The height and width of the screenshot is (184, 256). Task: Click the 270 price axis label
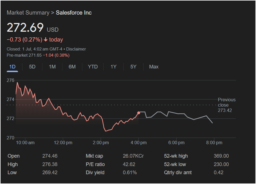click(10, 138)
